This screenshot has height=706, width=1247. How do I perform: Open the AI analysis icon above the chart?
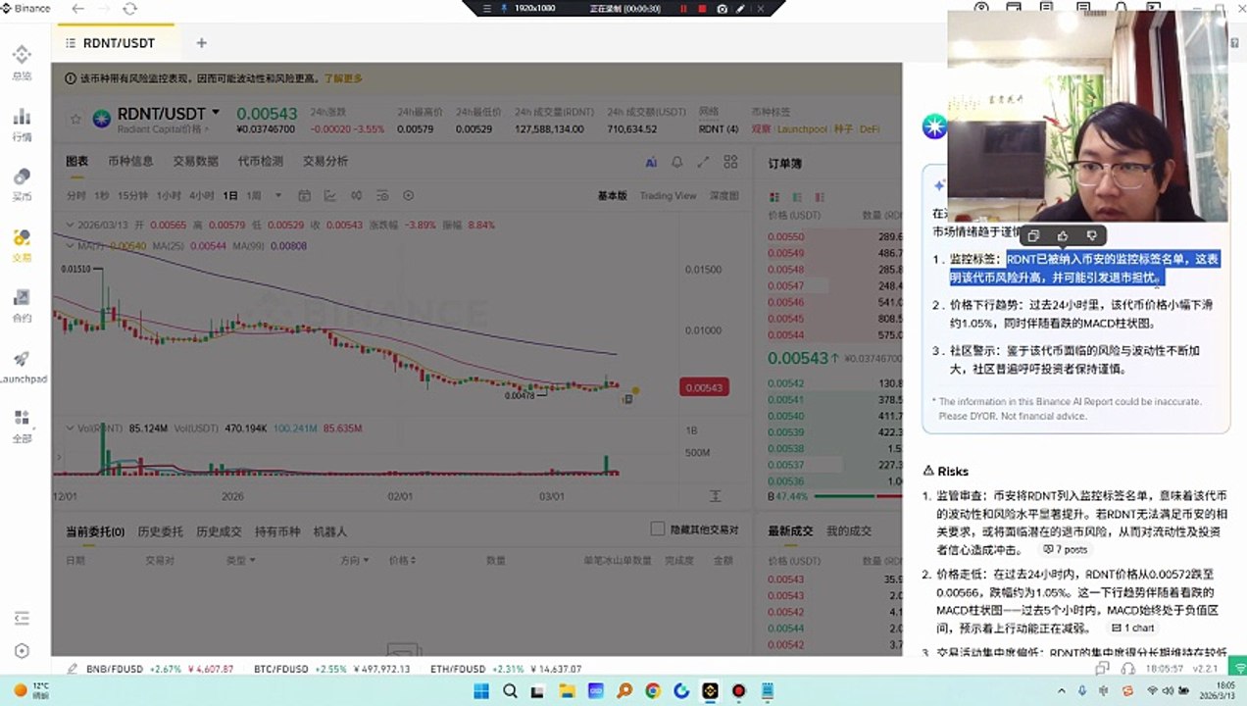(x=651, y=162)
